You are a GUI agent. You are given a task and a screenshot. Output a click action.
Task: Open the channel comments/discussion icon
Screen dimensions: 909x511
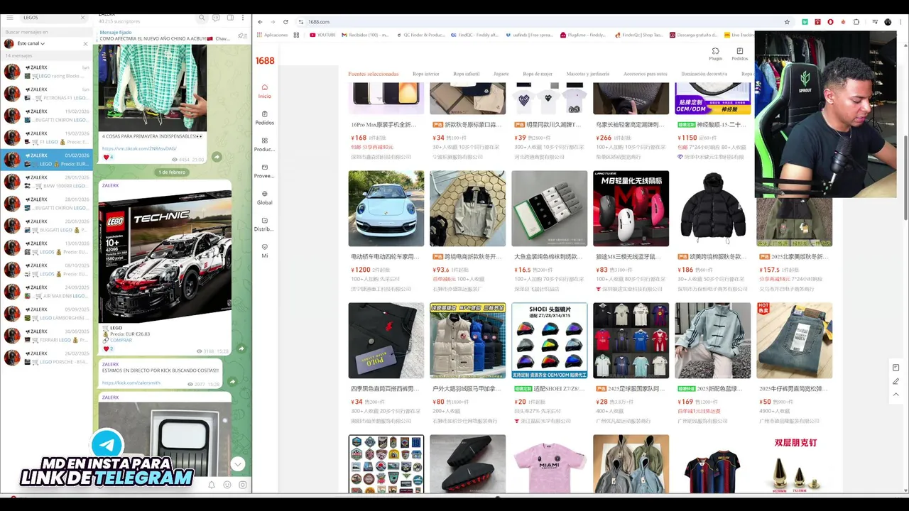coord(216,18)
